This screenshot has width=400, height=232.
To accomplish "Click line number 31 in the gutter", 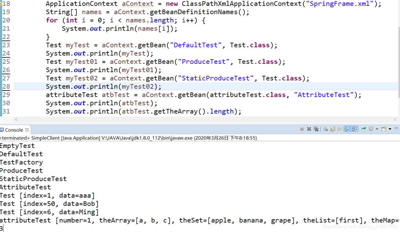I will 6,111.
